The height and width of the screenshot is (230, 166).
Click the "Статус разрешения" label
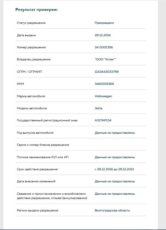tap(31, 23)
